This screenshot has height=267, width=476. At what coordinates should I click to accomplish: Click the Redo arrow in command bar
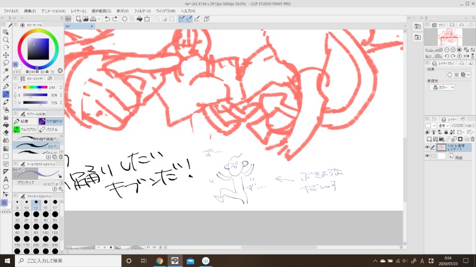[114, 19]
